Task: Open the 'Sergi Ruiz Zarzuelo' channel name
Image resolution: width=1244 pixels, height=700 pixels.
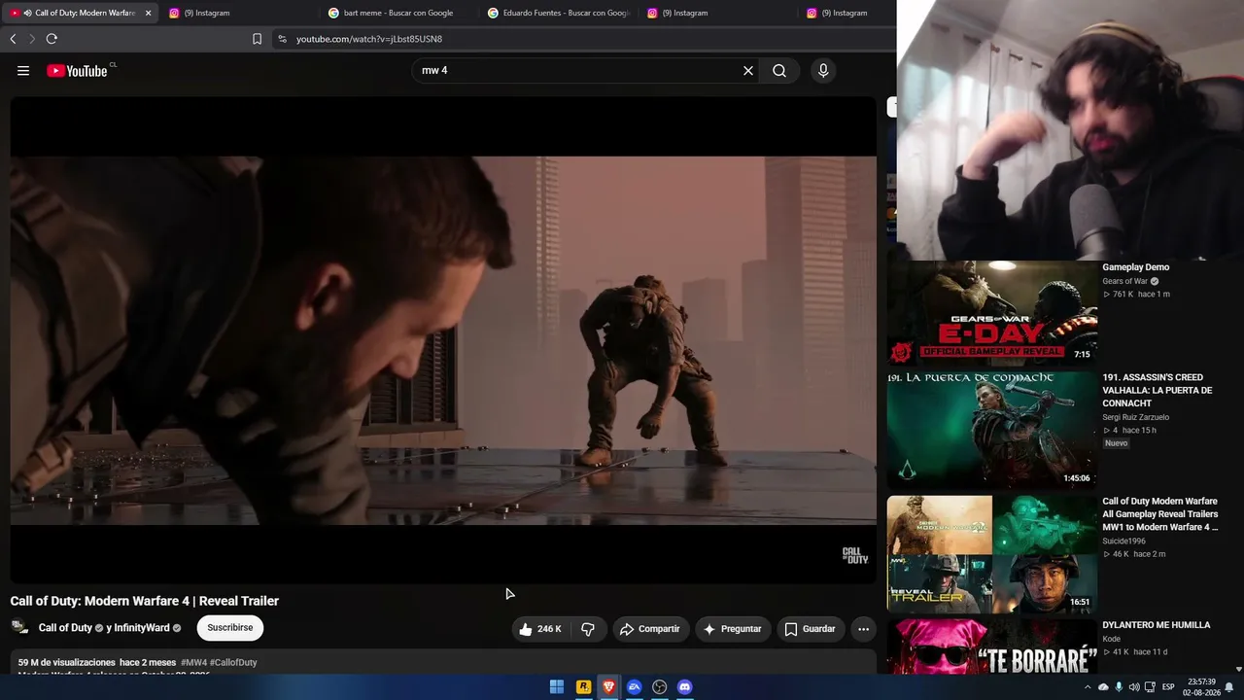Action: point(1136,417)
